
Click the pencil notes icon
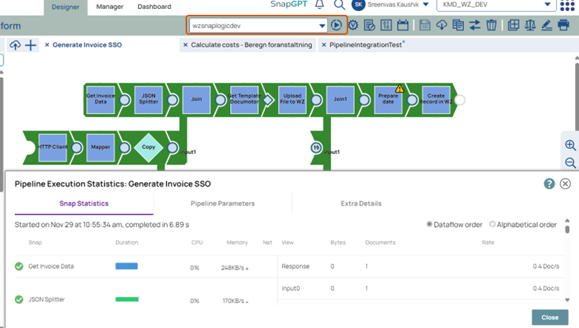point(546,25)
